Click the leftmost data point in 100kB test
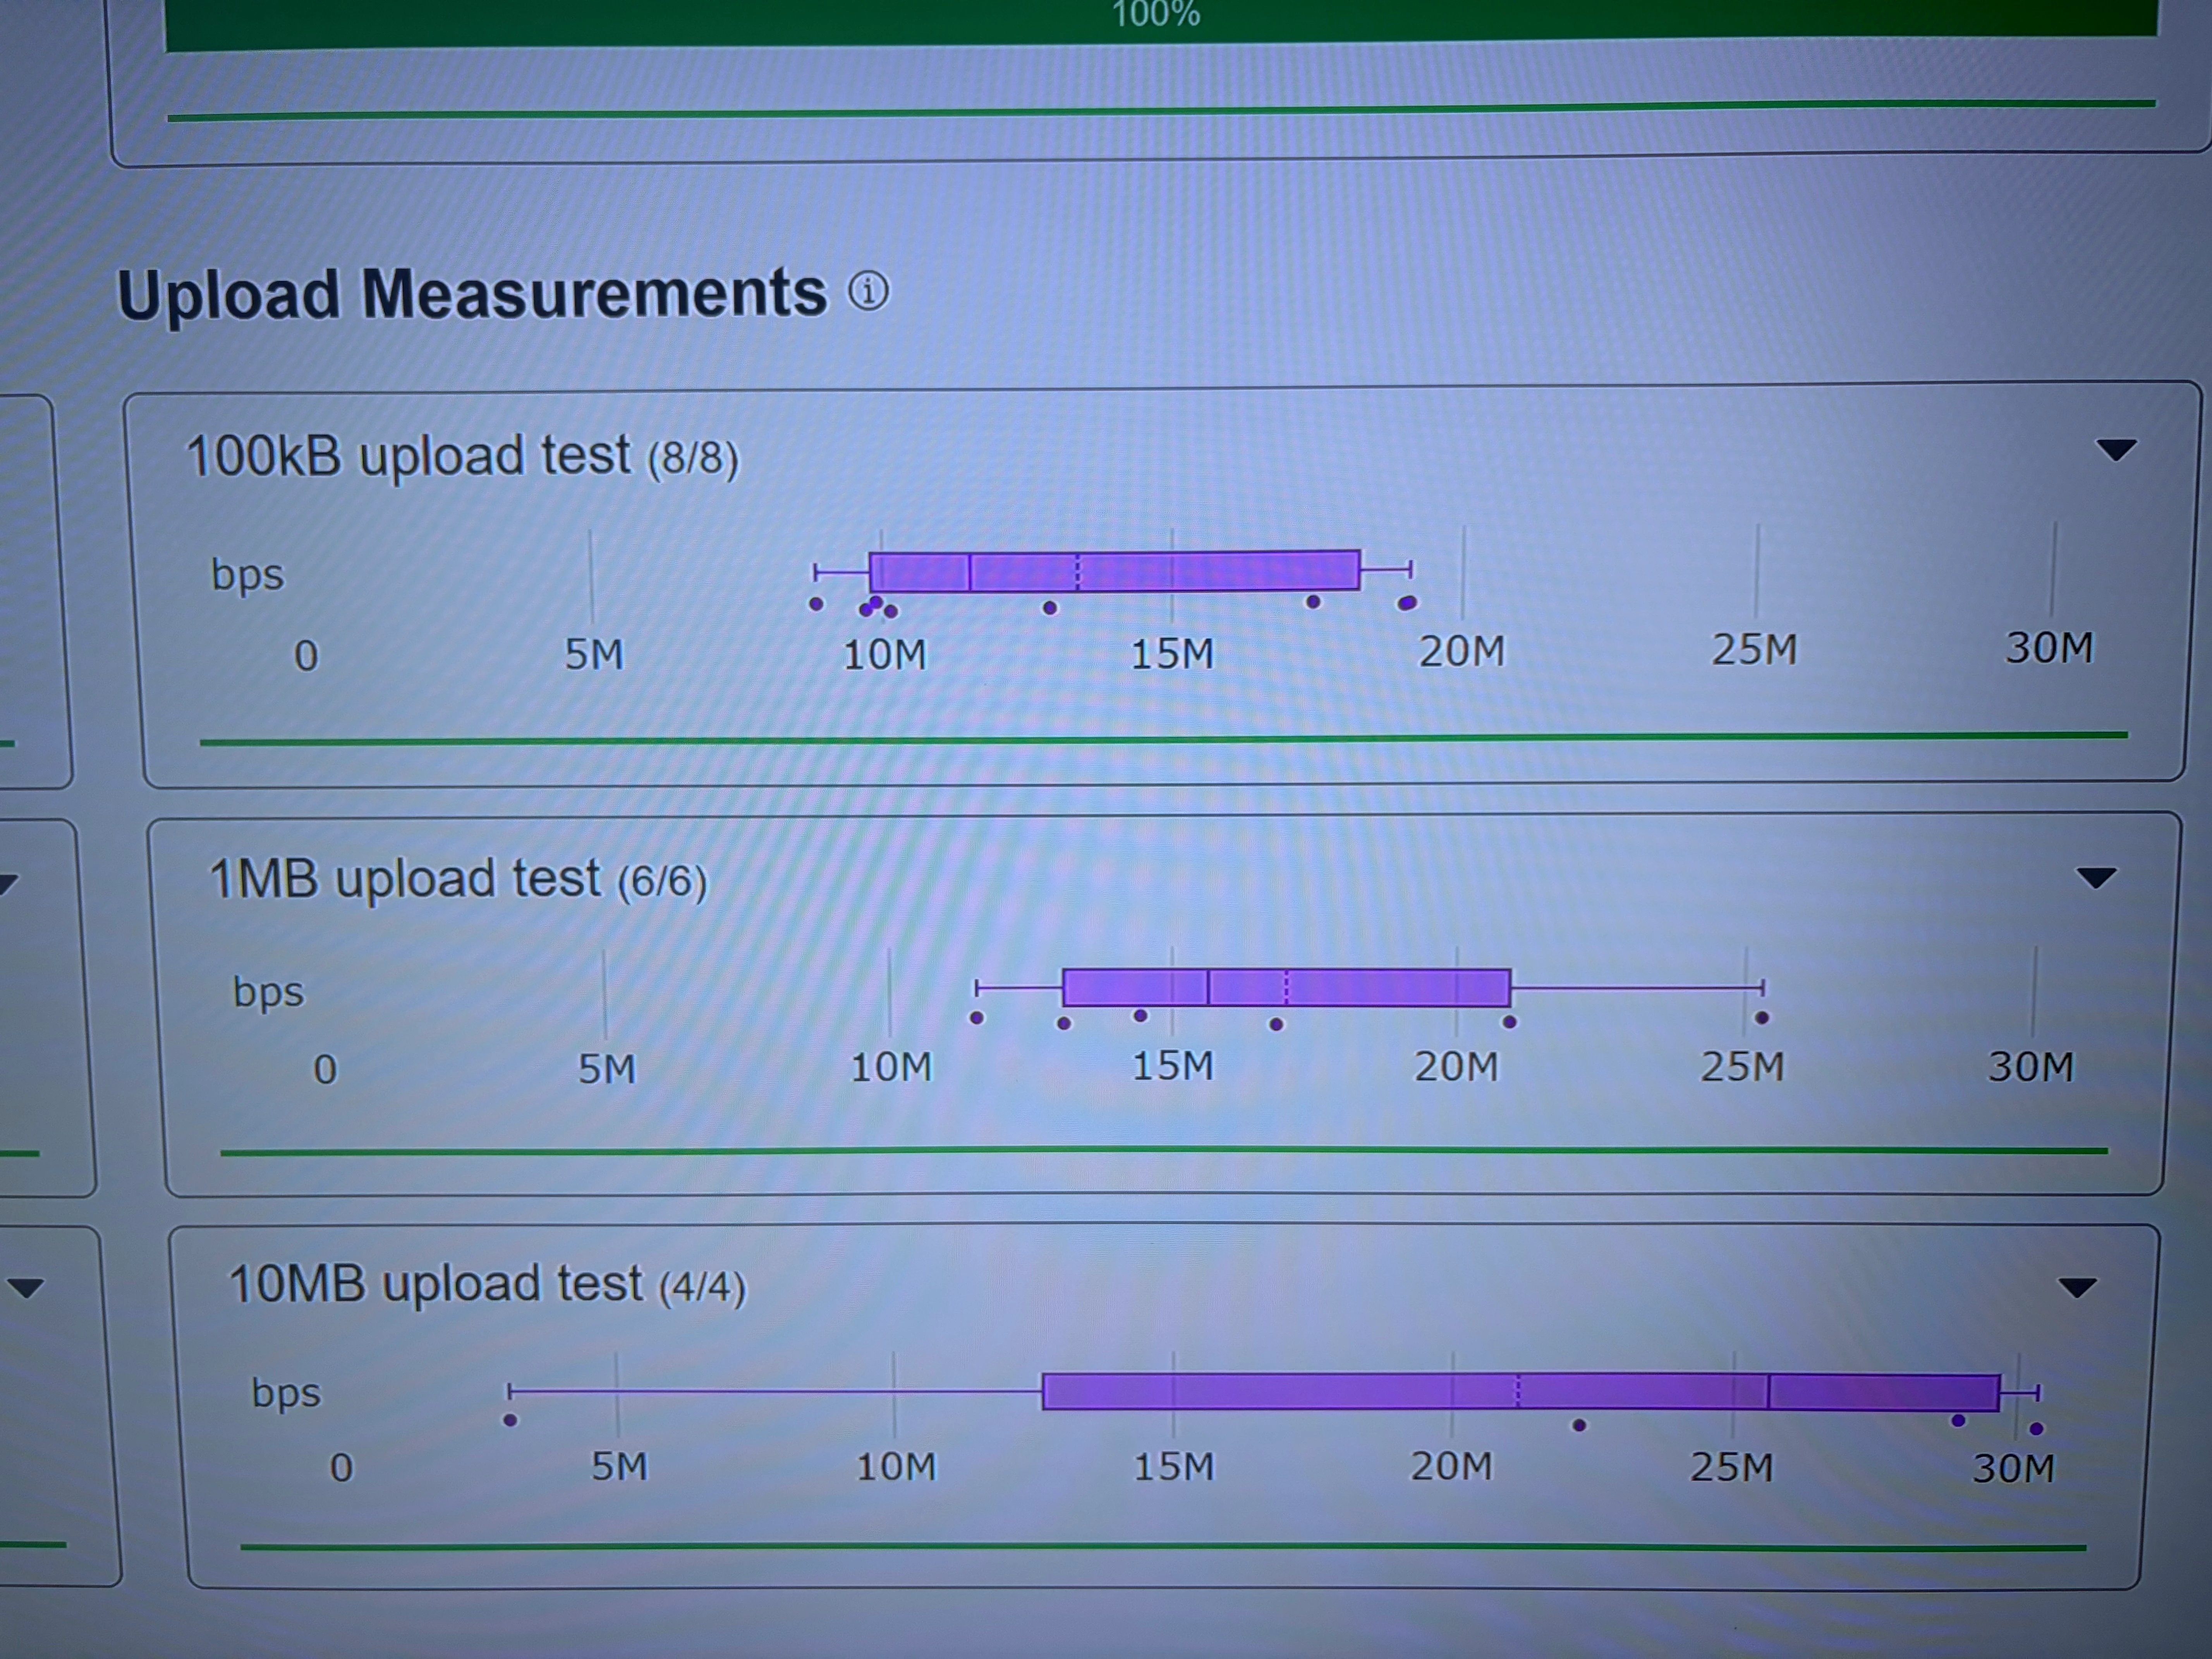The image size is (2212, 1659). click(816, 604)
